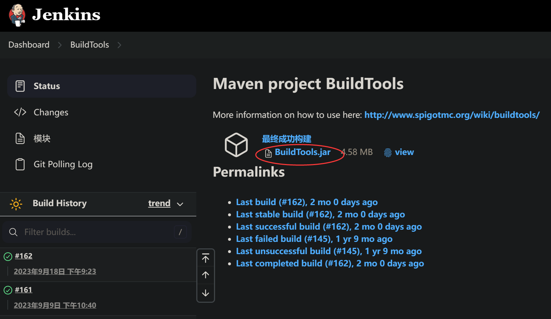Click the 模块 document icon
The width and height of the screenshot is (551, 319).
pyautogui.click(x=20, y=138)
